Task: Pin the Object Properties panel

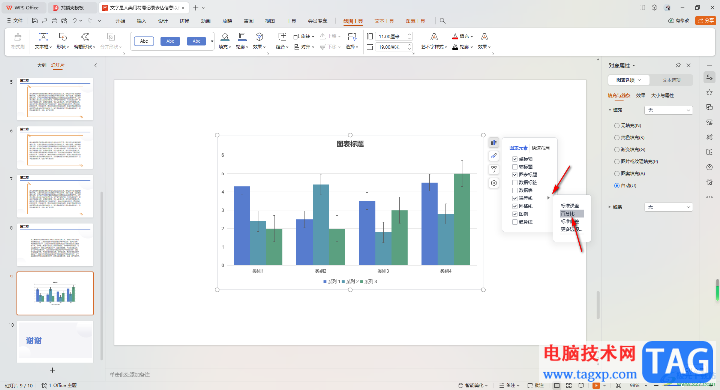Action: (678, 65)
